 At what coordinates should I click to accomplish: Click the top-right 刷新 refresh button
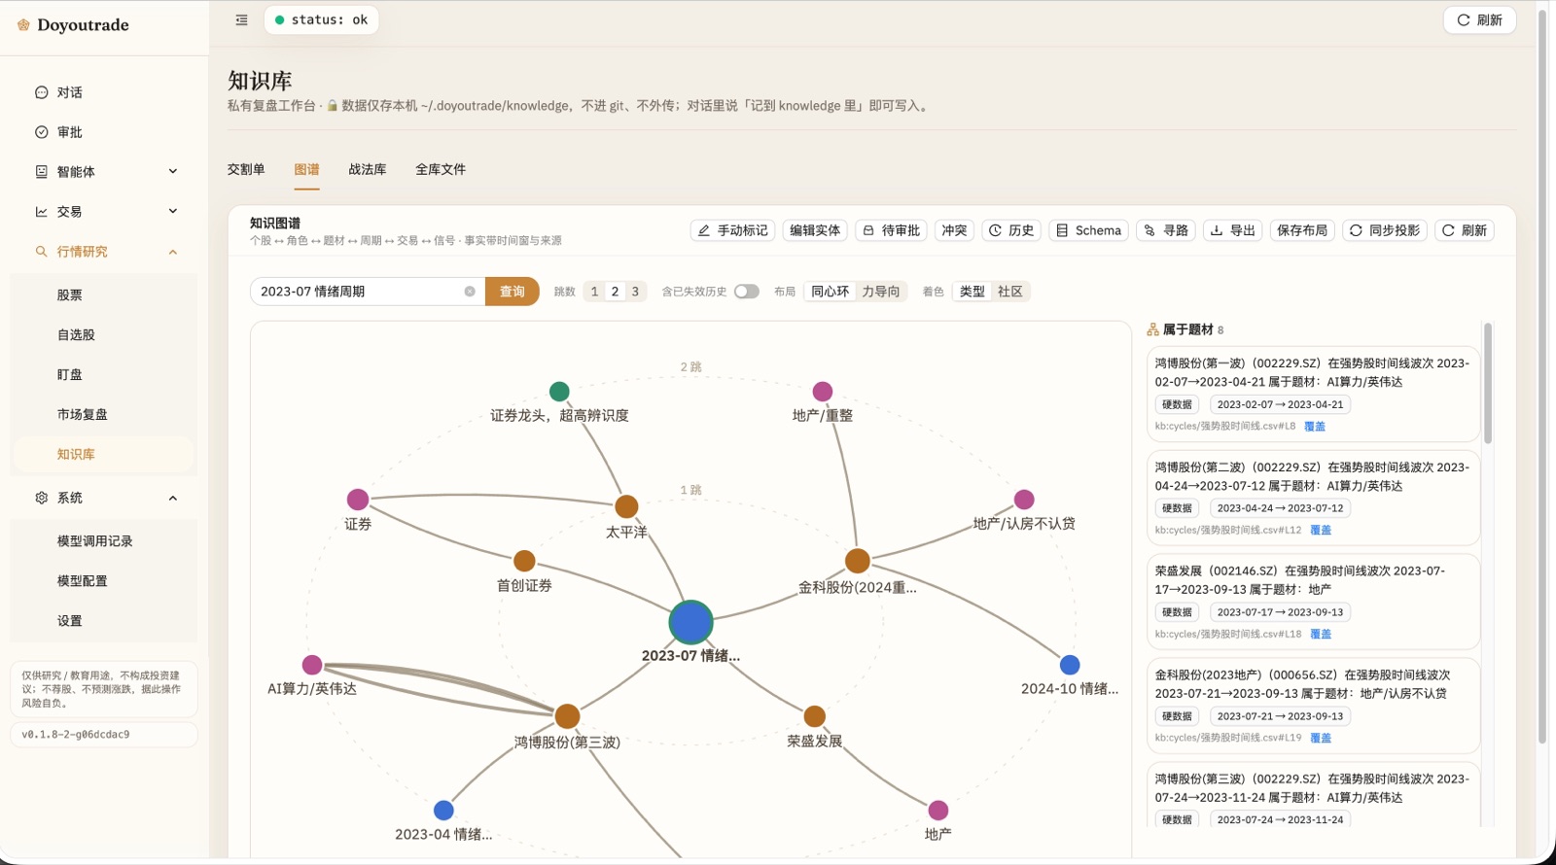click(x=1479, y=19)
